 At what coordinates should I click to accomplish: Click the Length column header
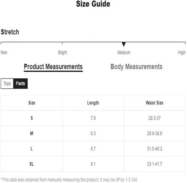(x=93, y=103)
